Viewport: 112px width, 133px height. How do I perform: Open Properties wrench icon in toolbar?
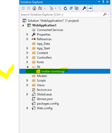pos(84,8)
